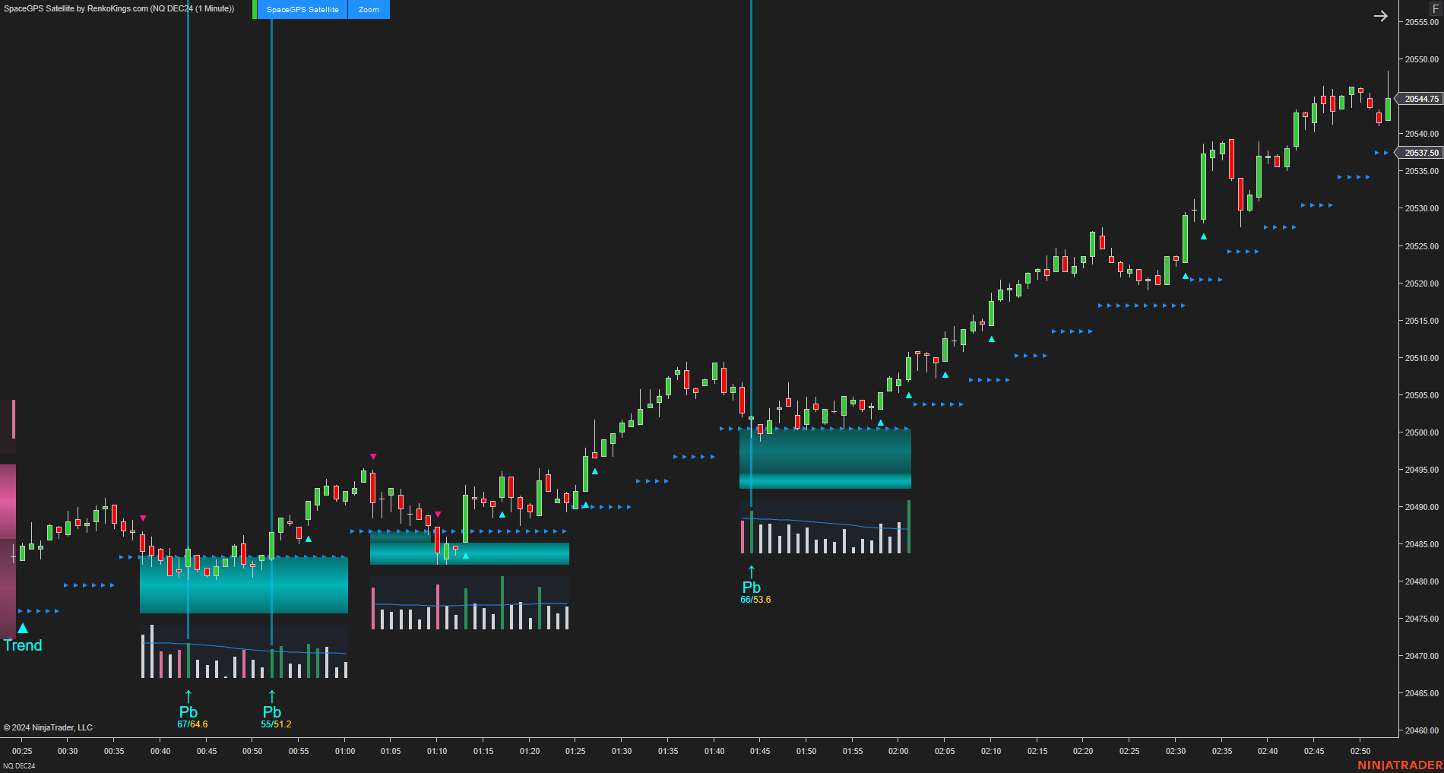Select the cyan Trend up-triangle marker

click(21, 628)
